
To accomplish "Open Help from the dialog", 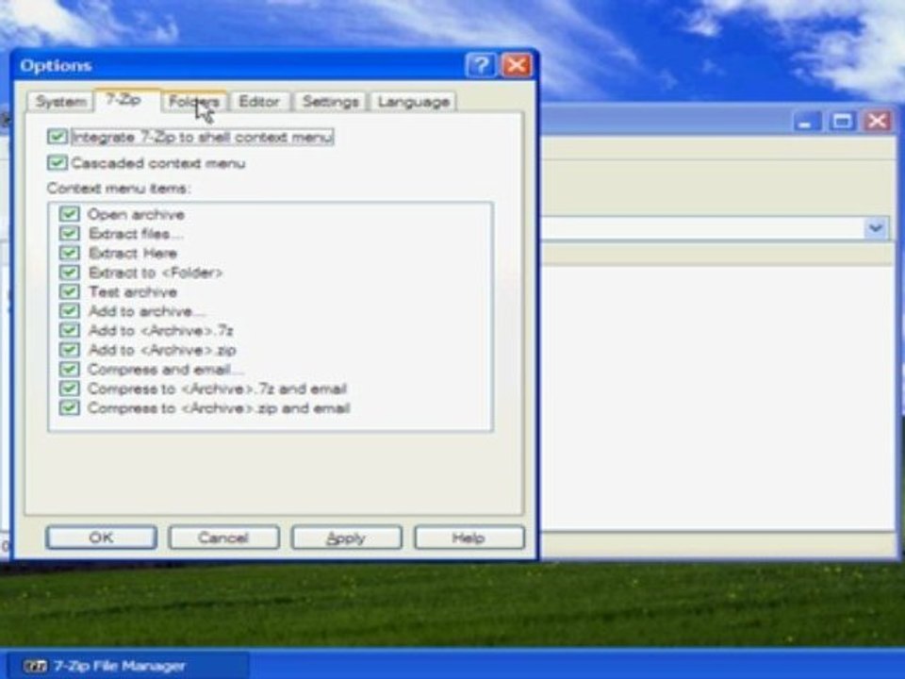I will pyautogui.click(x=469, y=538).
